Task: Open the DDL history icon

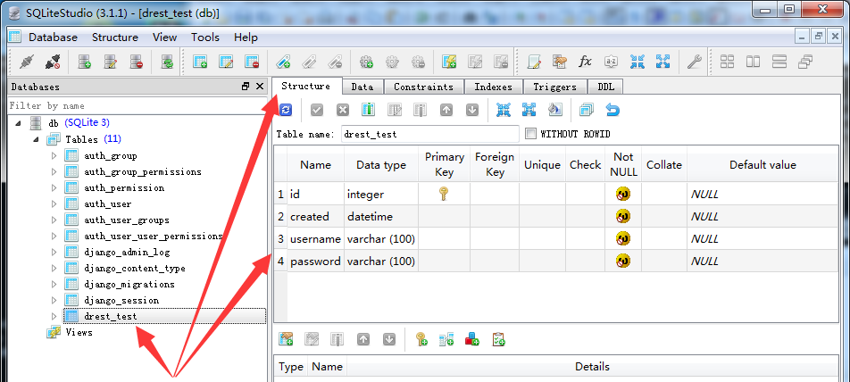Action: pos(560,62)
